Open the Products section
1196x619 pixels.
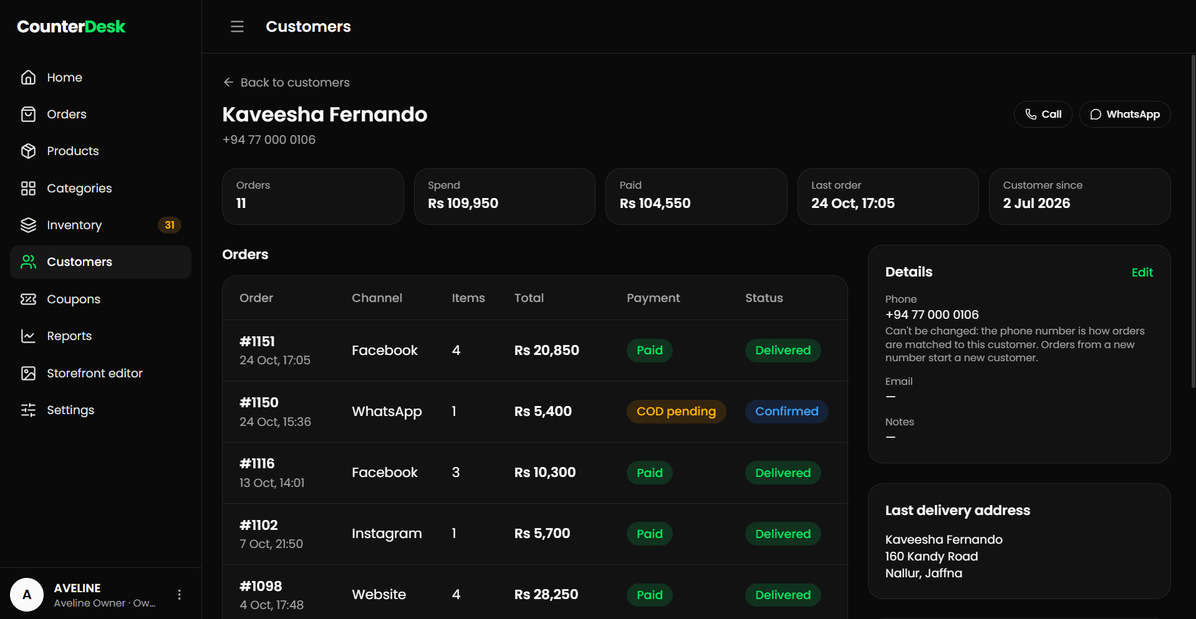click(100, 151)
